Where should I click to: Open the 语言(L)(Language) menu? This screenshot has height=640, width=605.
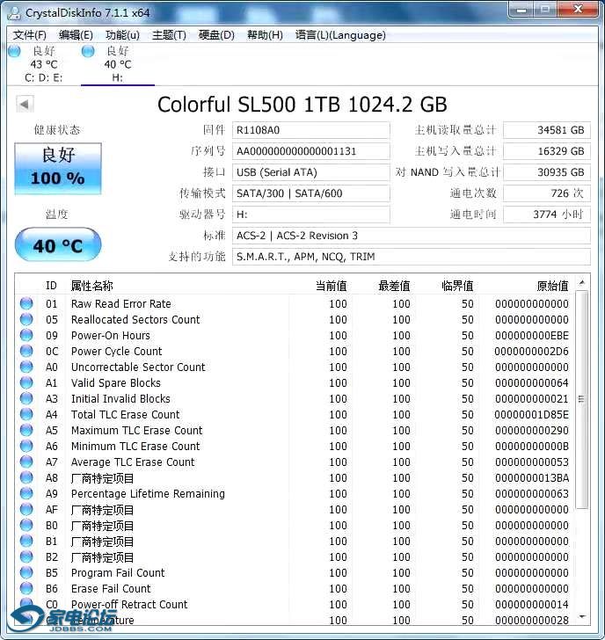click(x=340, y=35)
